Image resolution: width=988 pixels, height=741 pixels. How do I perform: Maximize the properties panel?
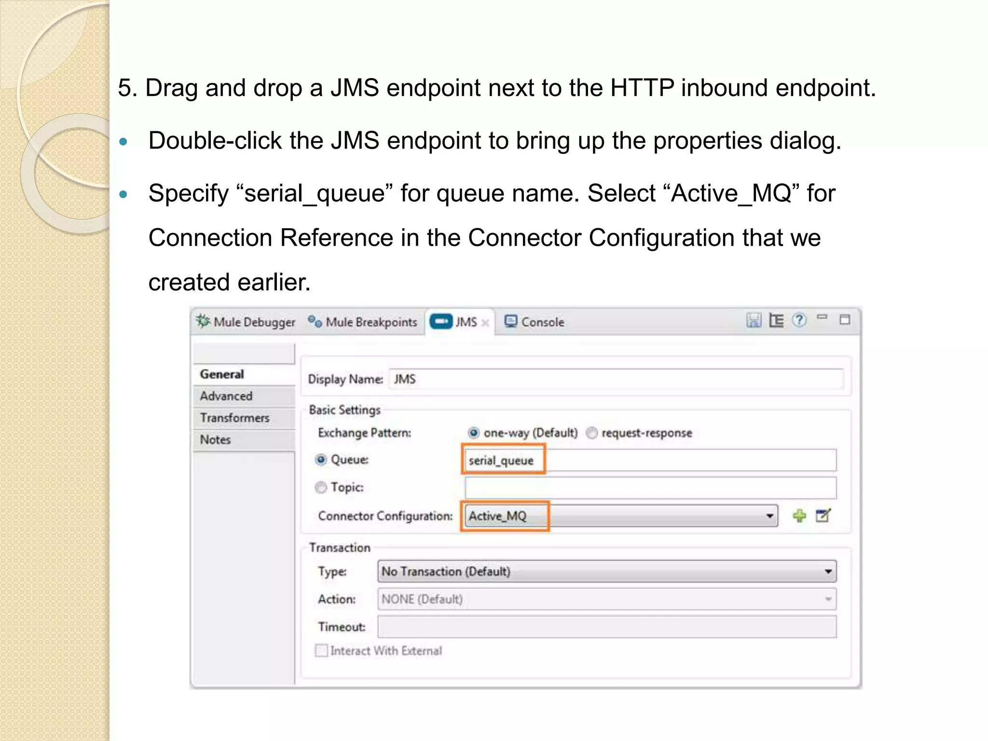click(x=845, y=320)
